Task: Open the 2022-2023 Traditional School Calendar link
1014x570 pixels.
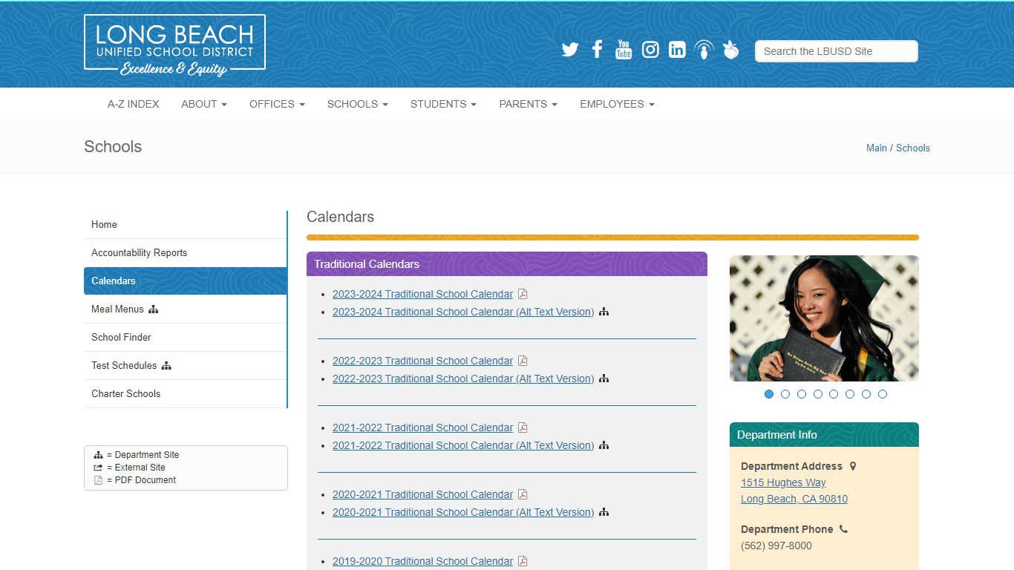Action: point(422,361)
